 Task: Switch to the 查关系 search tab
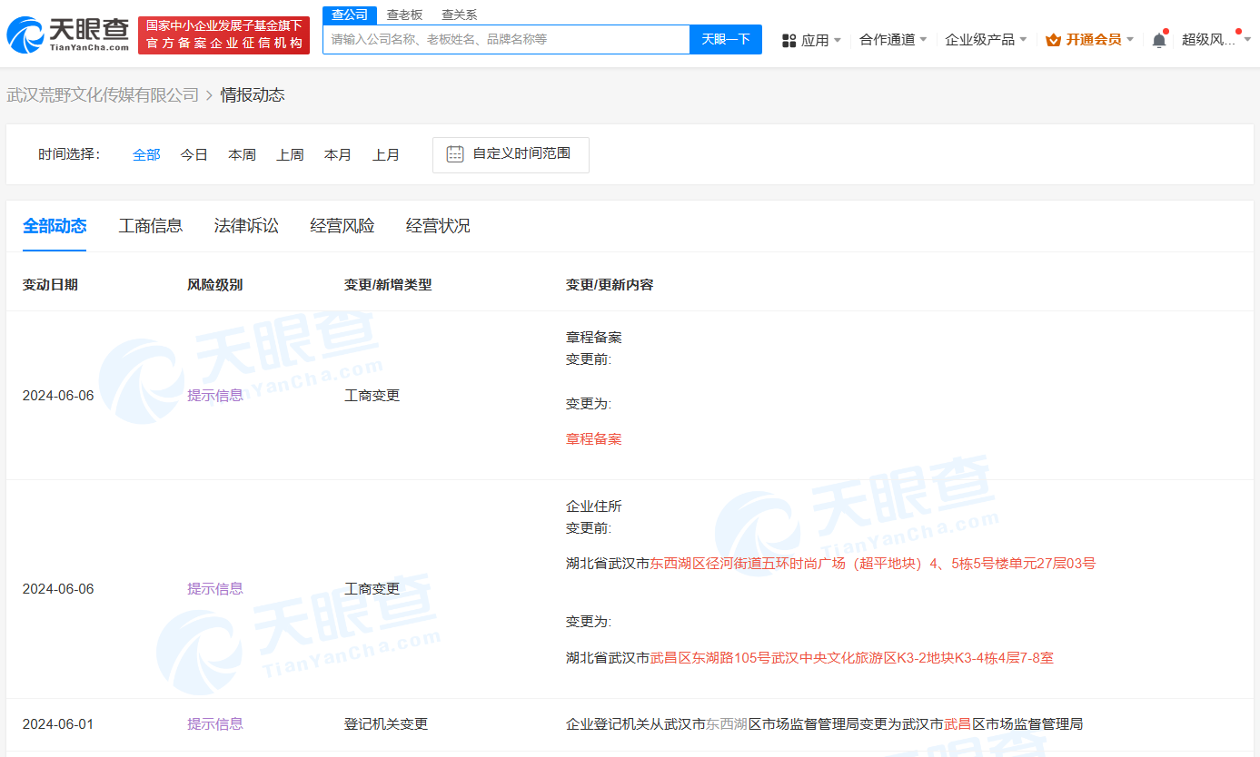(459, 15)
